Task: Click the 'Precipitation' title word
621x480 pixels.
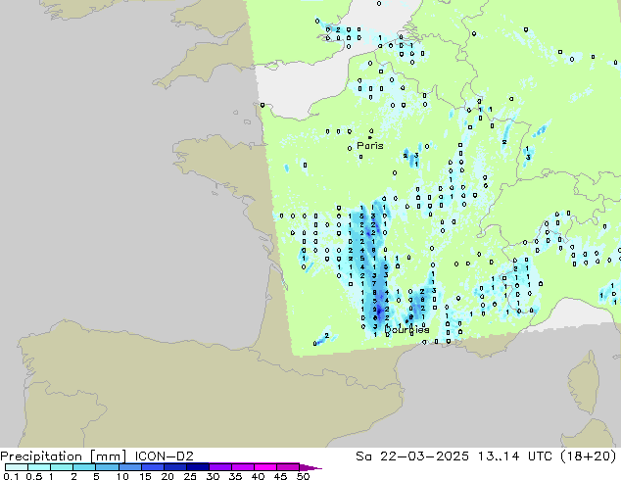Action: click(x=41, y=456)
